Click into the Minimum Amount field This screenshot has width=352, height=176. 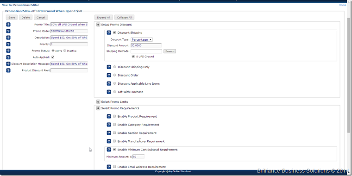click(x=138, y=157)
